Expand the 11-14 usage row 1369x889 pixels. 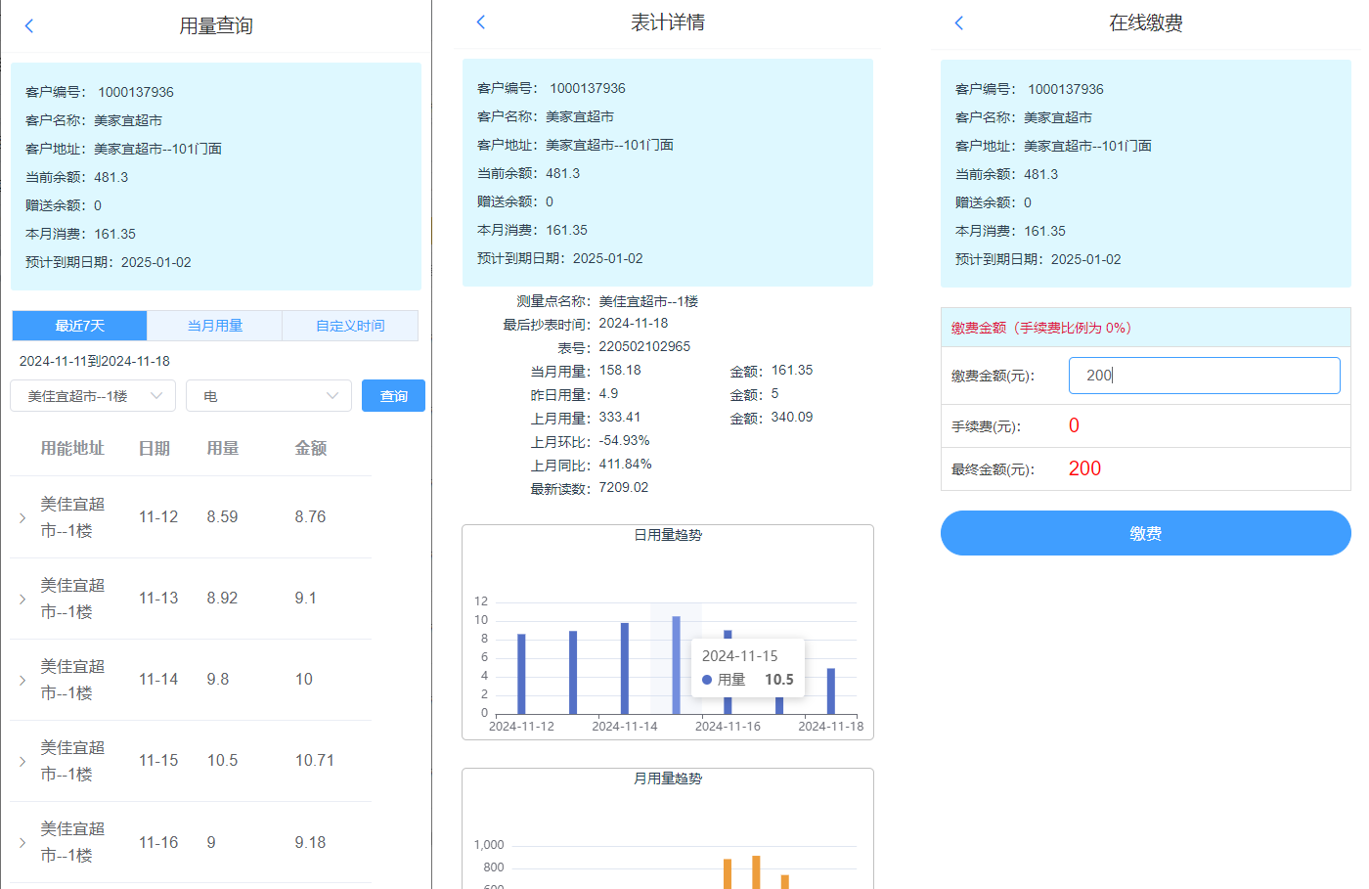tap(22, 680)
